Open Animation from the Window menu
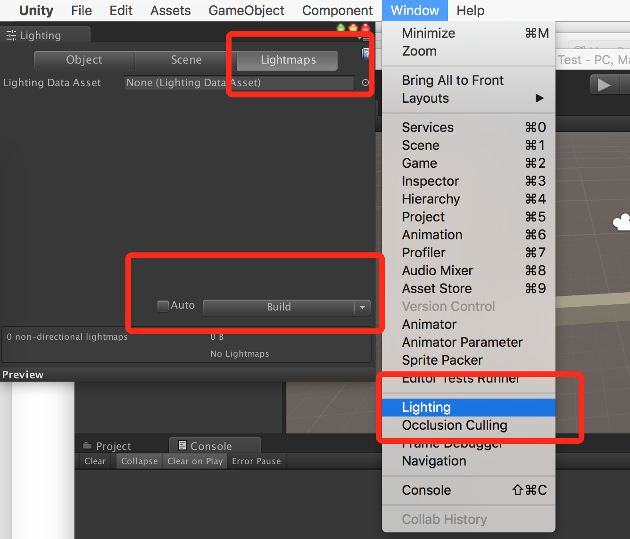The image size is (630, 539). 469,235
